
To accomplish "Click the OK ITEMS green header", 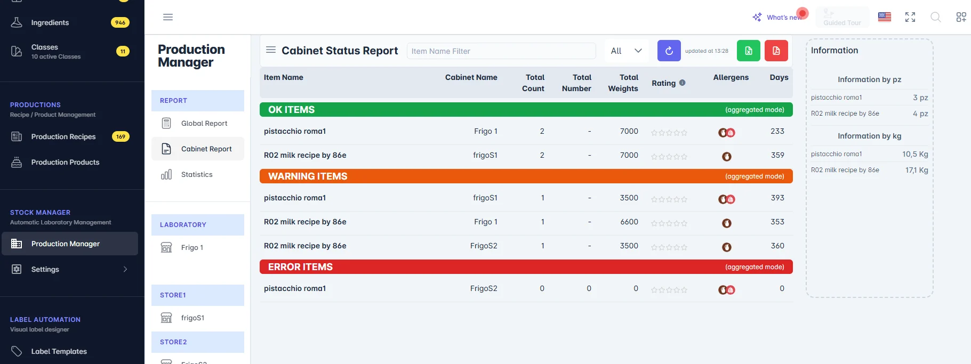I will click(x=526, y=110).
